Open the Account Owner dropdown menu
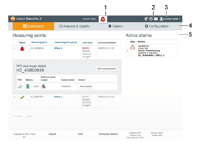 tap(170, 19)
